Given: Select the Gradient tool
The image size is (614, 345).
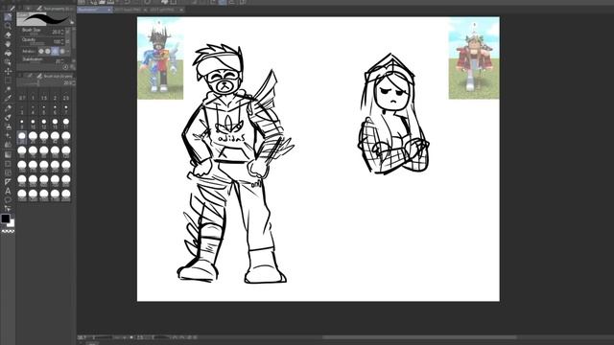Looking at the screenshot, I should 8,154.
